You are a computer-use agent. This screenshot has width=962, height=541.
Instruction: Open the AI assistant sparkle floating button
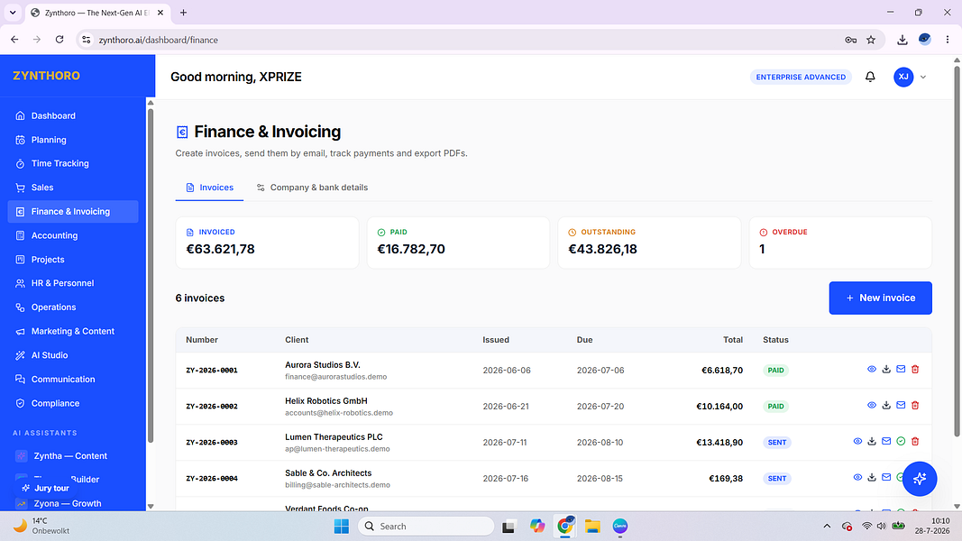919,479
